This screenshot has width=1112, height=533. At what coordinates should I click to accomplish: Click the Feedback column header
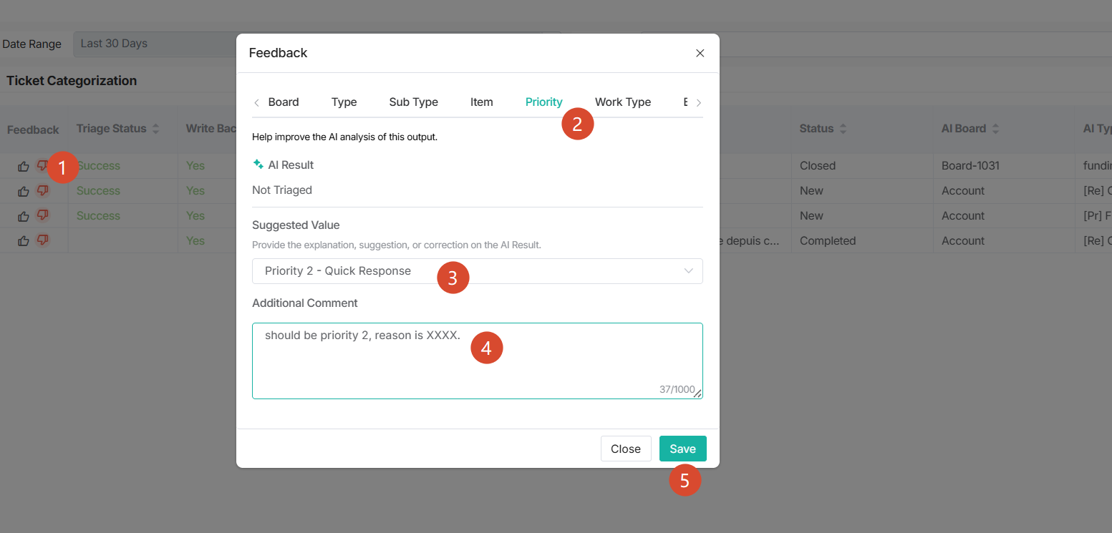pos(33,129)
